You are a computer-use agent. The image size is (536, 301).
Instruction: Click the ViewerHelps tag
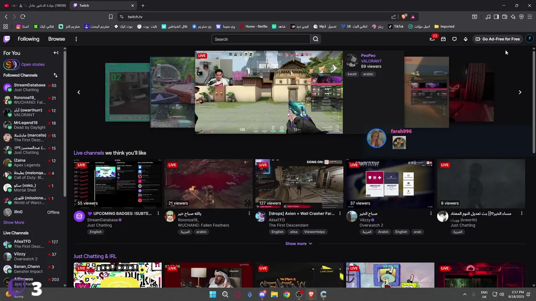(x=314, y=232)
